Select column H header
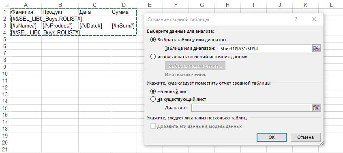 [227, 4]
